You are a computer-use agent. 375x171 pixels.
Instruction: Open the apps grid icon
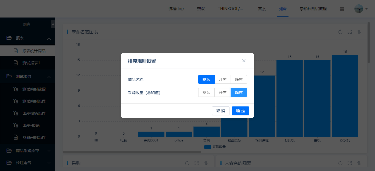point(342,9)
